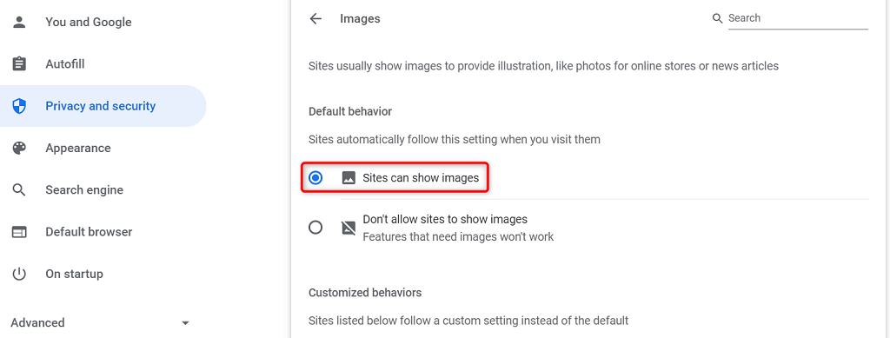Click the Privacy and security shield icon

pos(19,106)
